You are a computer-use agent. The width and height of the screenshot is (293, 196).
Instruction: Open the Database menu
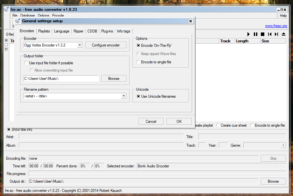point(28,16)
